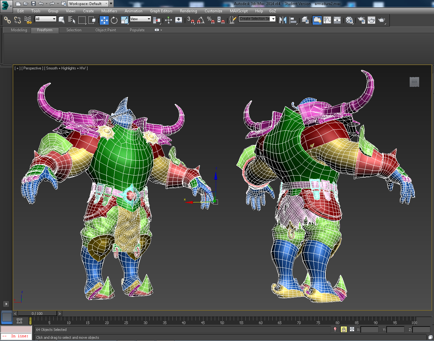
Task: Toggle the Keyboard Shortcut Override button
Action: [x=178, y=20]
